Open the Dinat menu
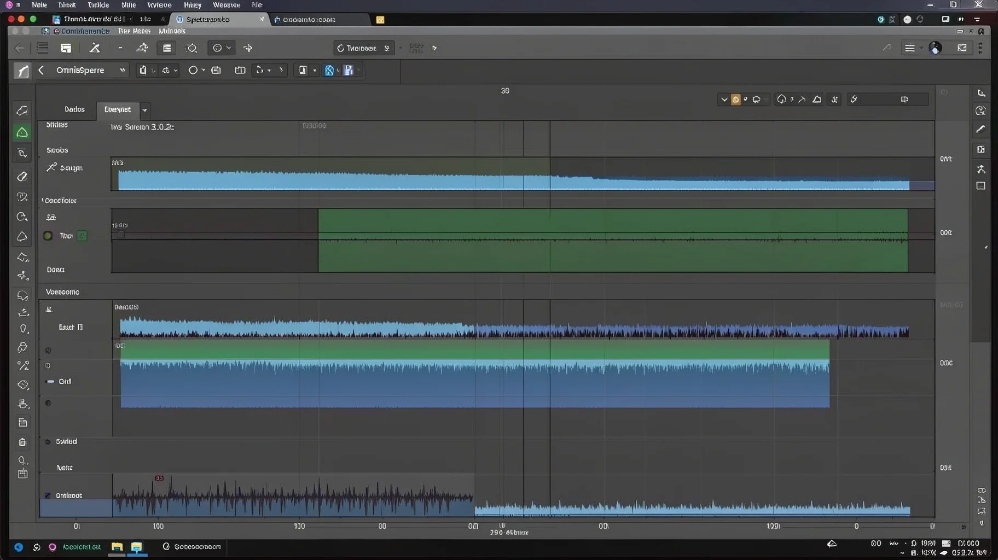The image size is (998, 560). click(67, 4)
